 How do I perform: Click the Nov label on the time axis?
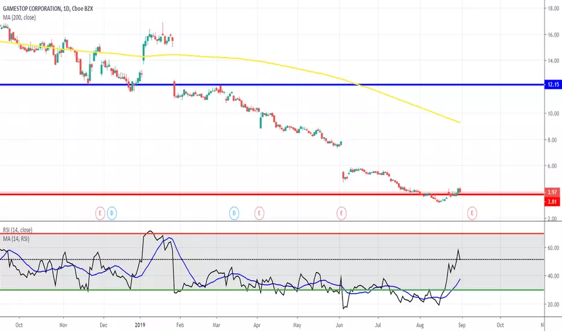63,325
